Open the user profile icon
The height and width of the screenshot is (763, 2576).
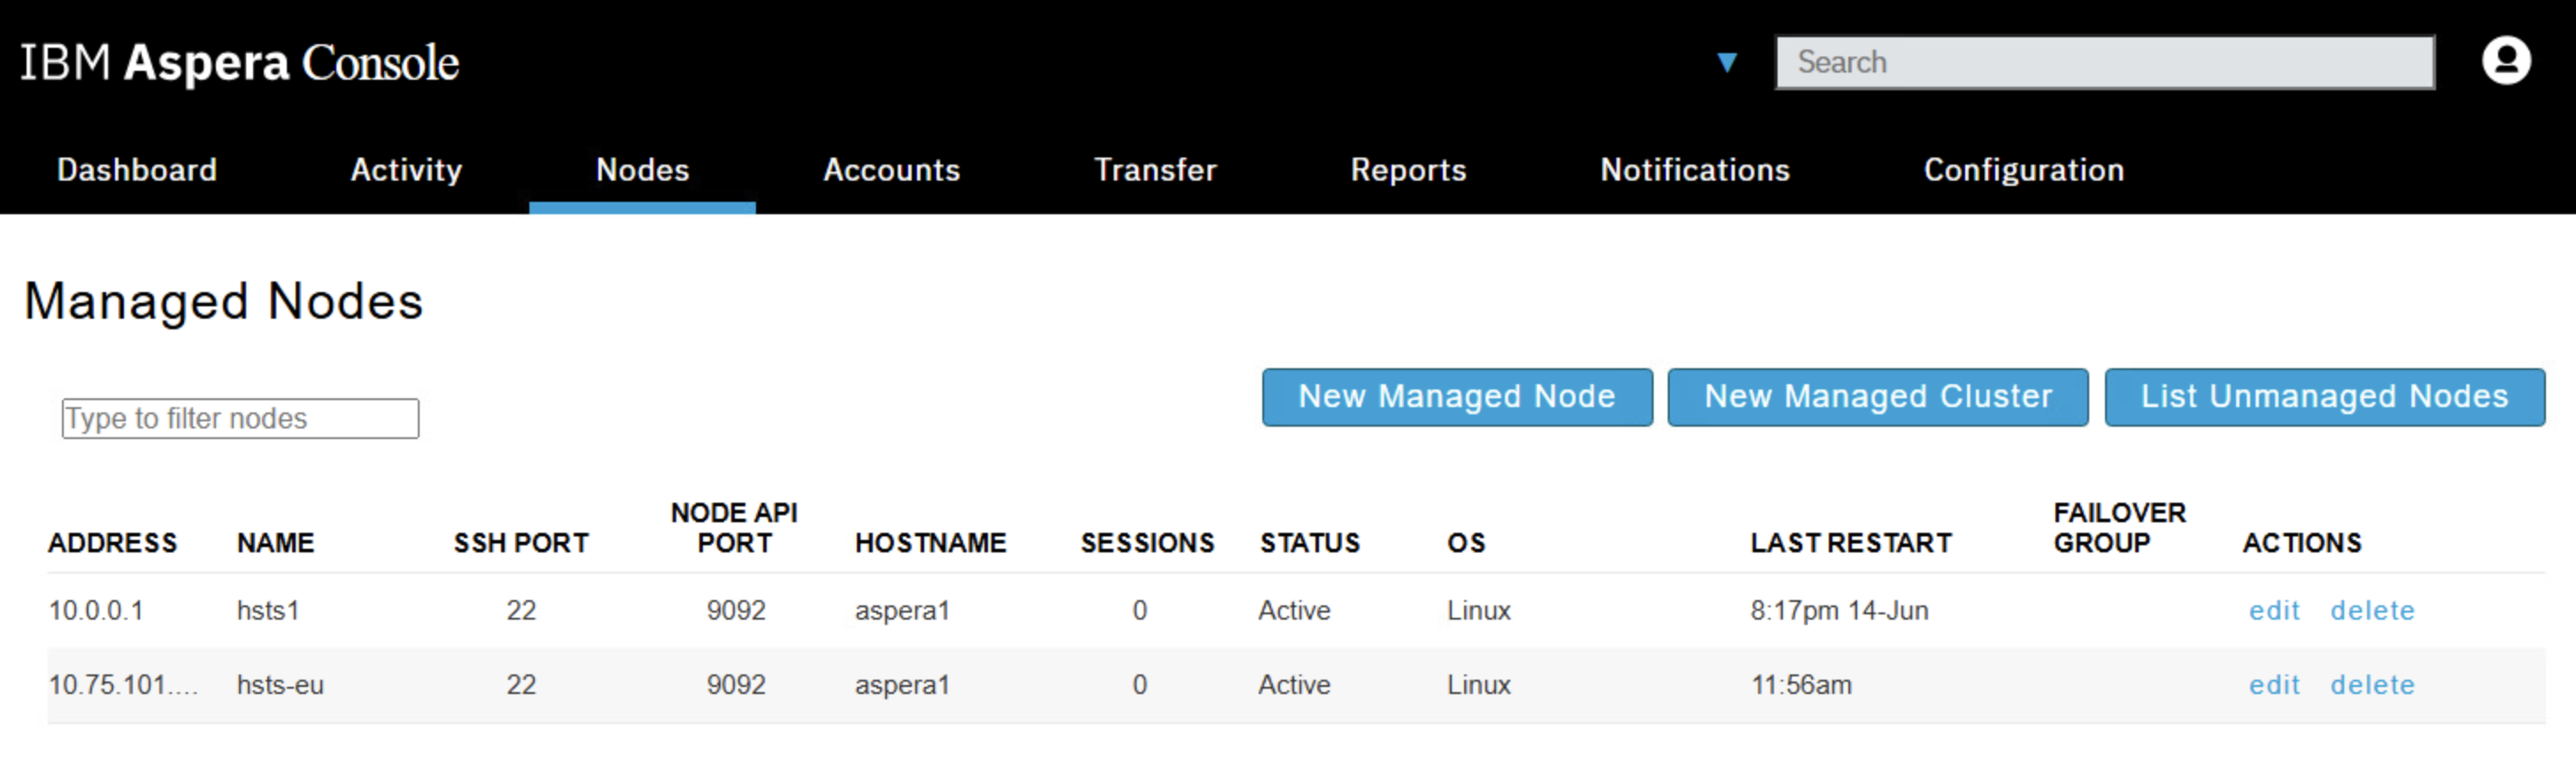2505,61
